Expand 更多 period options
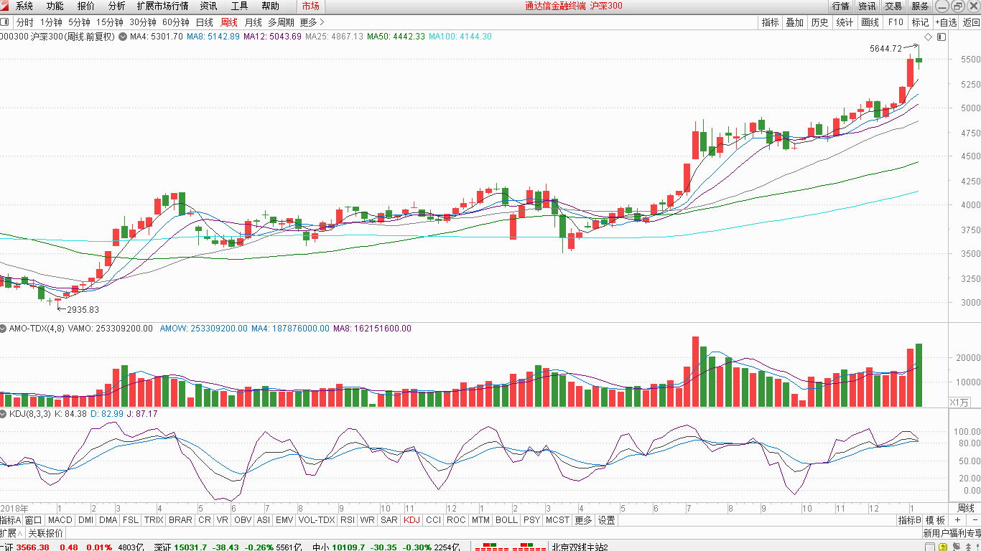Image resolution: width=981 pixels, height=551 pixels. tap(312, 22)
